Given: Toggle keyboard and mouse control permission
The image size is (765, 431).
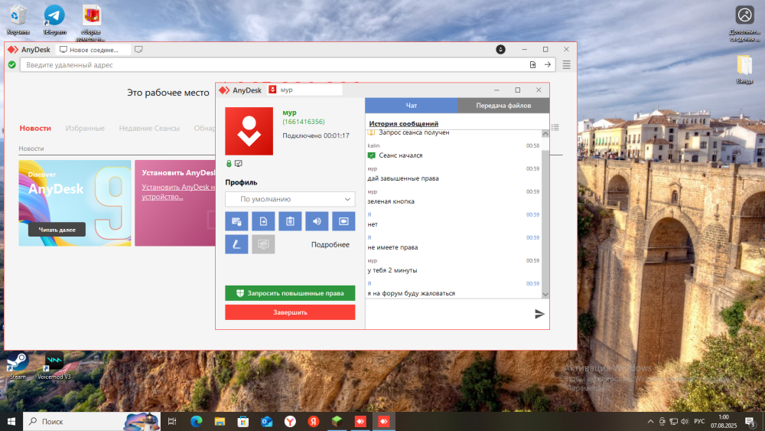Looking at the screenshot, I should 236,221.
